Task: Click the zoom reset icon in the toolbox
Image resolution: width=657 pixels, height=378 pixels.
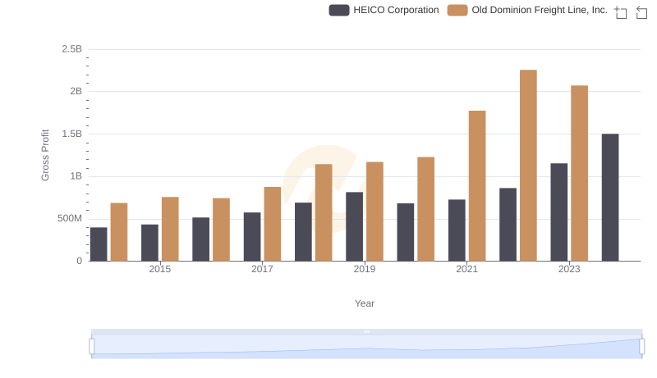Action: [641, 12]
